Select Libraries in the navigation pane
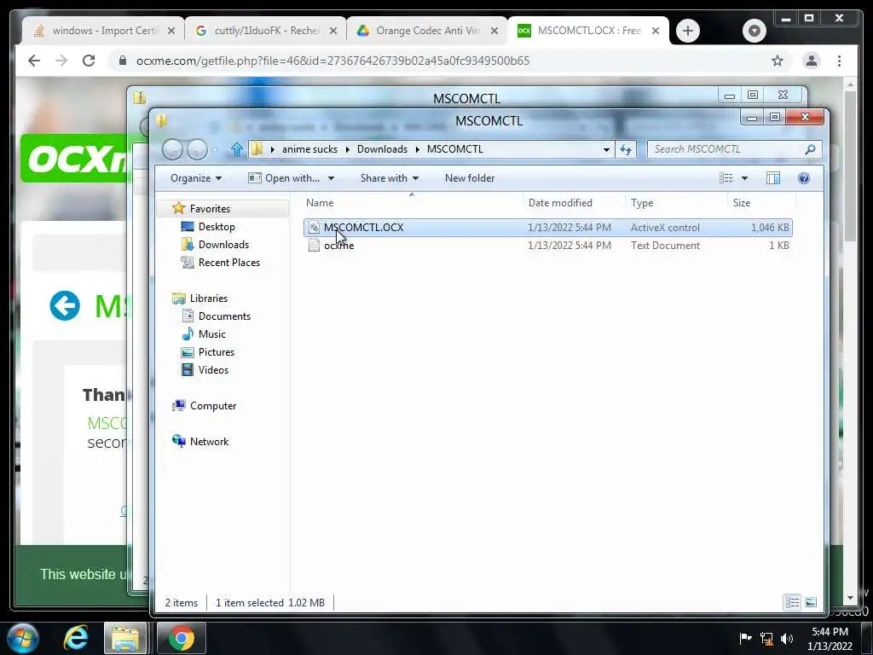Image resolution: width=873 pixels, height=655 pixels. click(208, 298)
